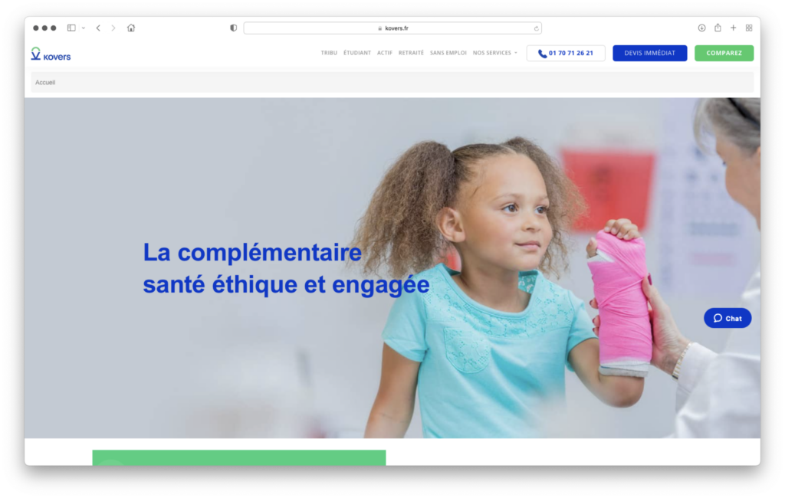Call phone number 01 70 71 26 21
785x498 pixels.
(566, 53)
